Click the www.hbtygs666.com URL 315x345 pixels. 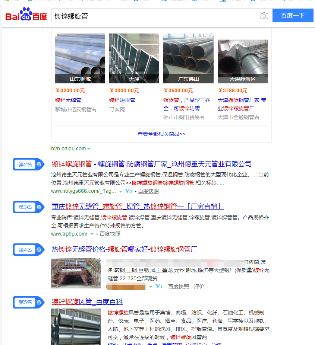tap(84, 191)
